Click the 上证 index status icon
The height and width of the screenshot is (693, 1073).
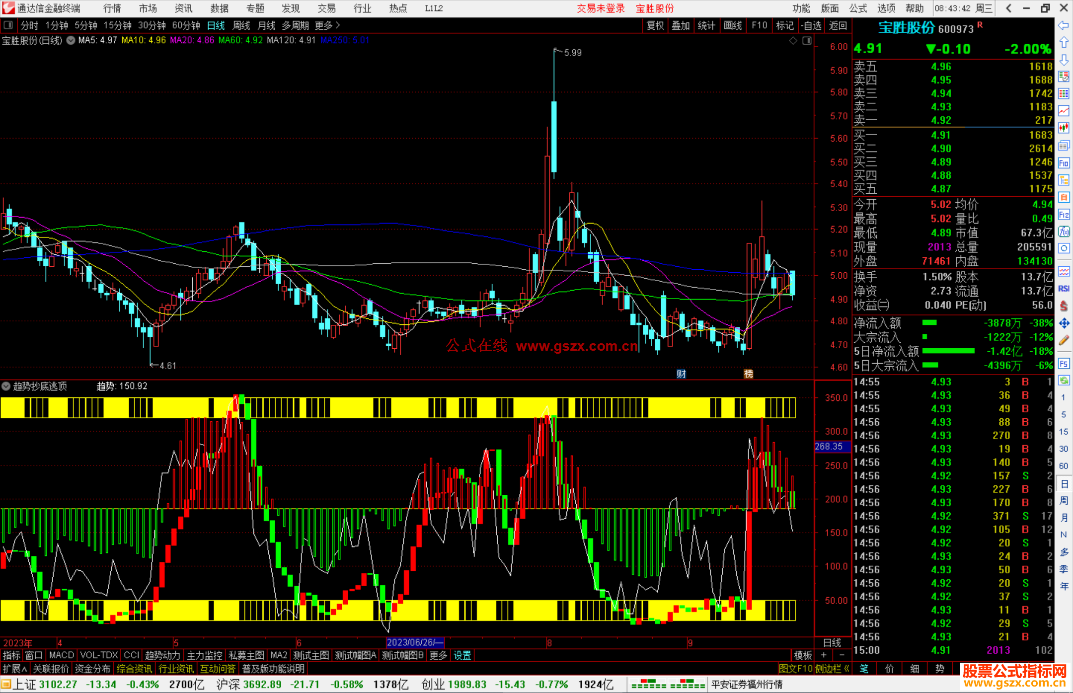point(6,685)
